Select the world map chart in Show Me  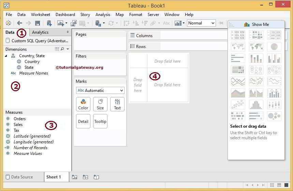238,47
